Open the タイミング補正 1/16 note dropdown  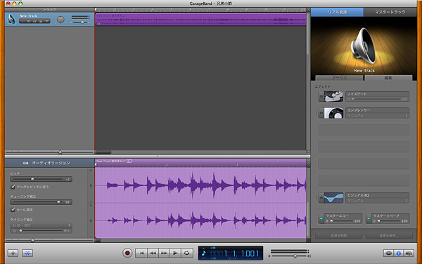click(41, 225)
